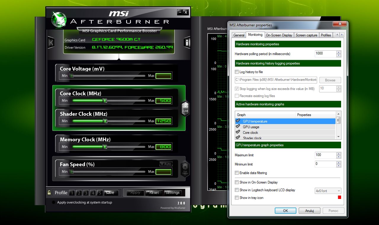Screen dimensions: 379x225
Task: Check Show in On-Screen Display
Action: click(237, 182)
